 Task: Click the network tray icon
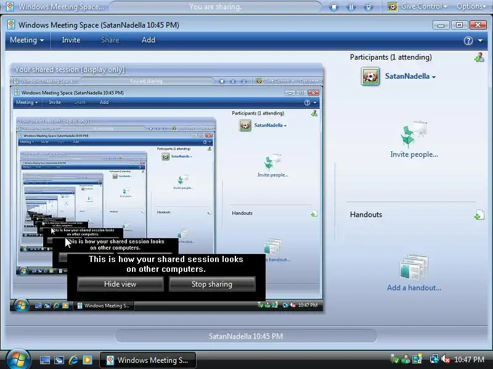pyautogui.click(x=434, y=359)
